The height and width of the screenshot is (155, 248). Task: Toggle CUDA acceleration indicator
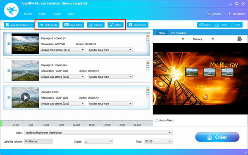205,25
